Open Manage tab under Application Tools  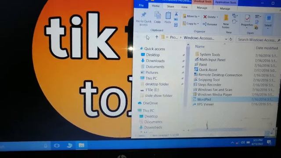pyautogui.click(x=225, y=8)
